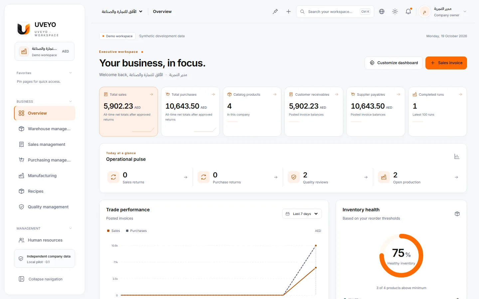
Task: Toggle the Purchases series in chart legend
Action: 136,231
